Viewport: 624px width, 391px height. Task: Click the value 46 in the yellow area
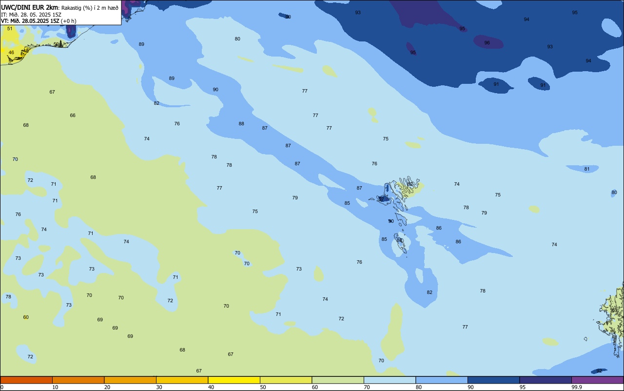(11, 53)
